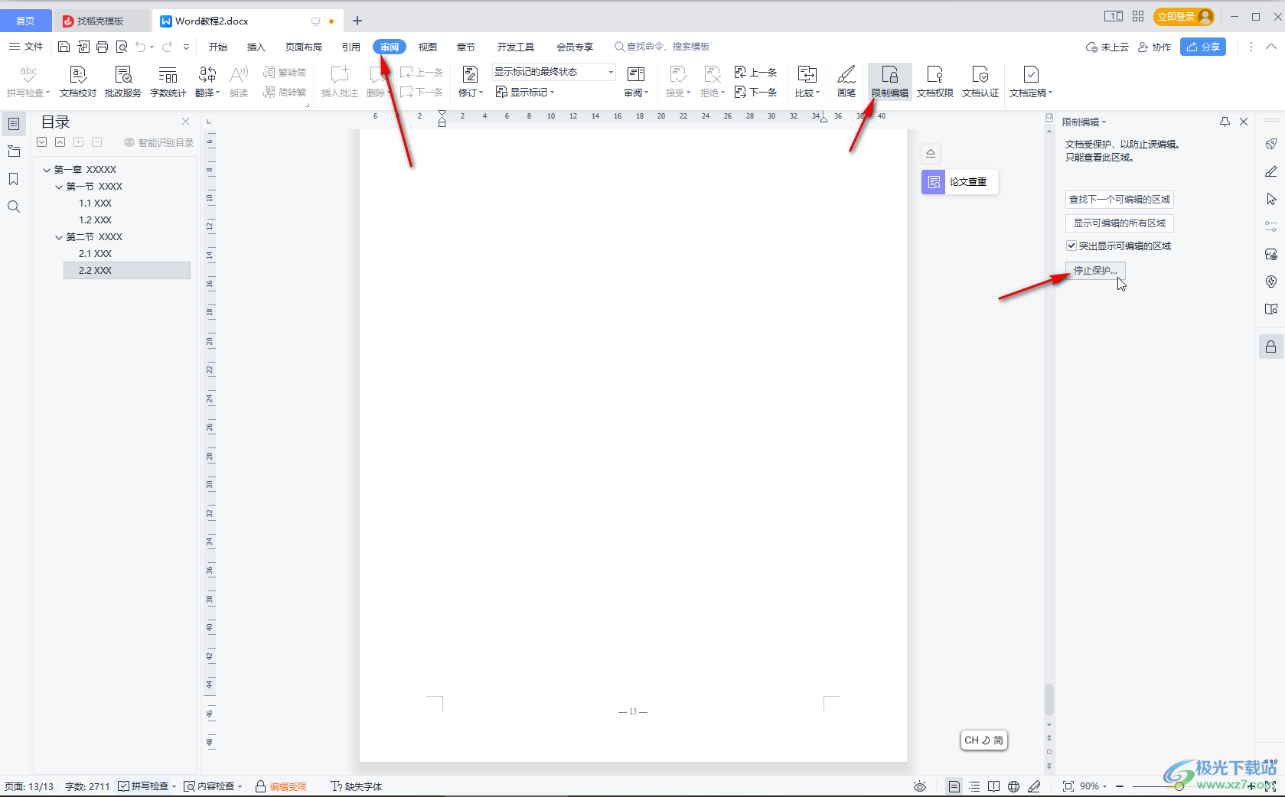The width and height of the screenshot is (1285, 797).
Task: Click the bookmark icon in left sidebar
Action: pos(14,179)
